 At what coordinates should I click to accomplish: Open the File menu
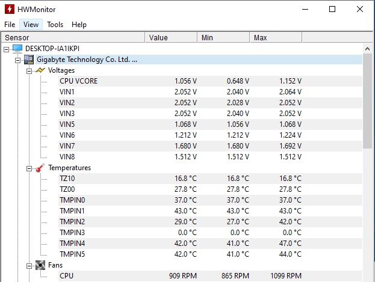pos(10,25)
